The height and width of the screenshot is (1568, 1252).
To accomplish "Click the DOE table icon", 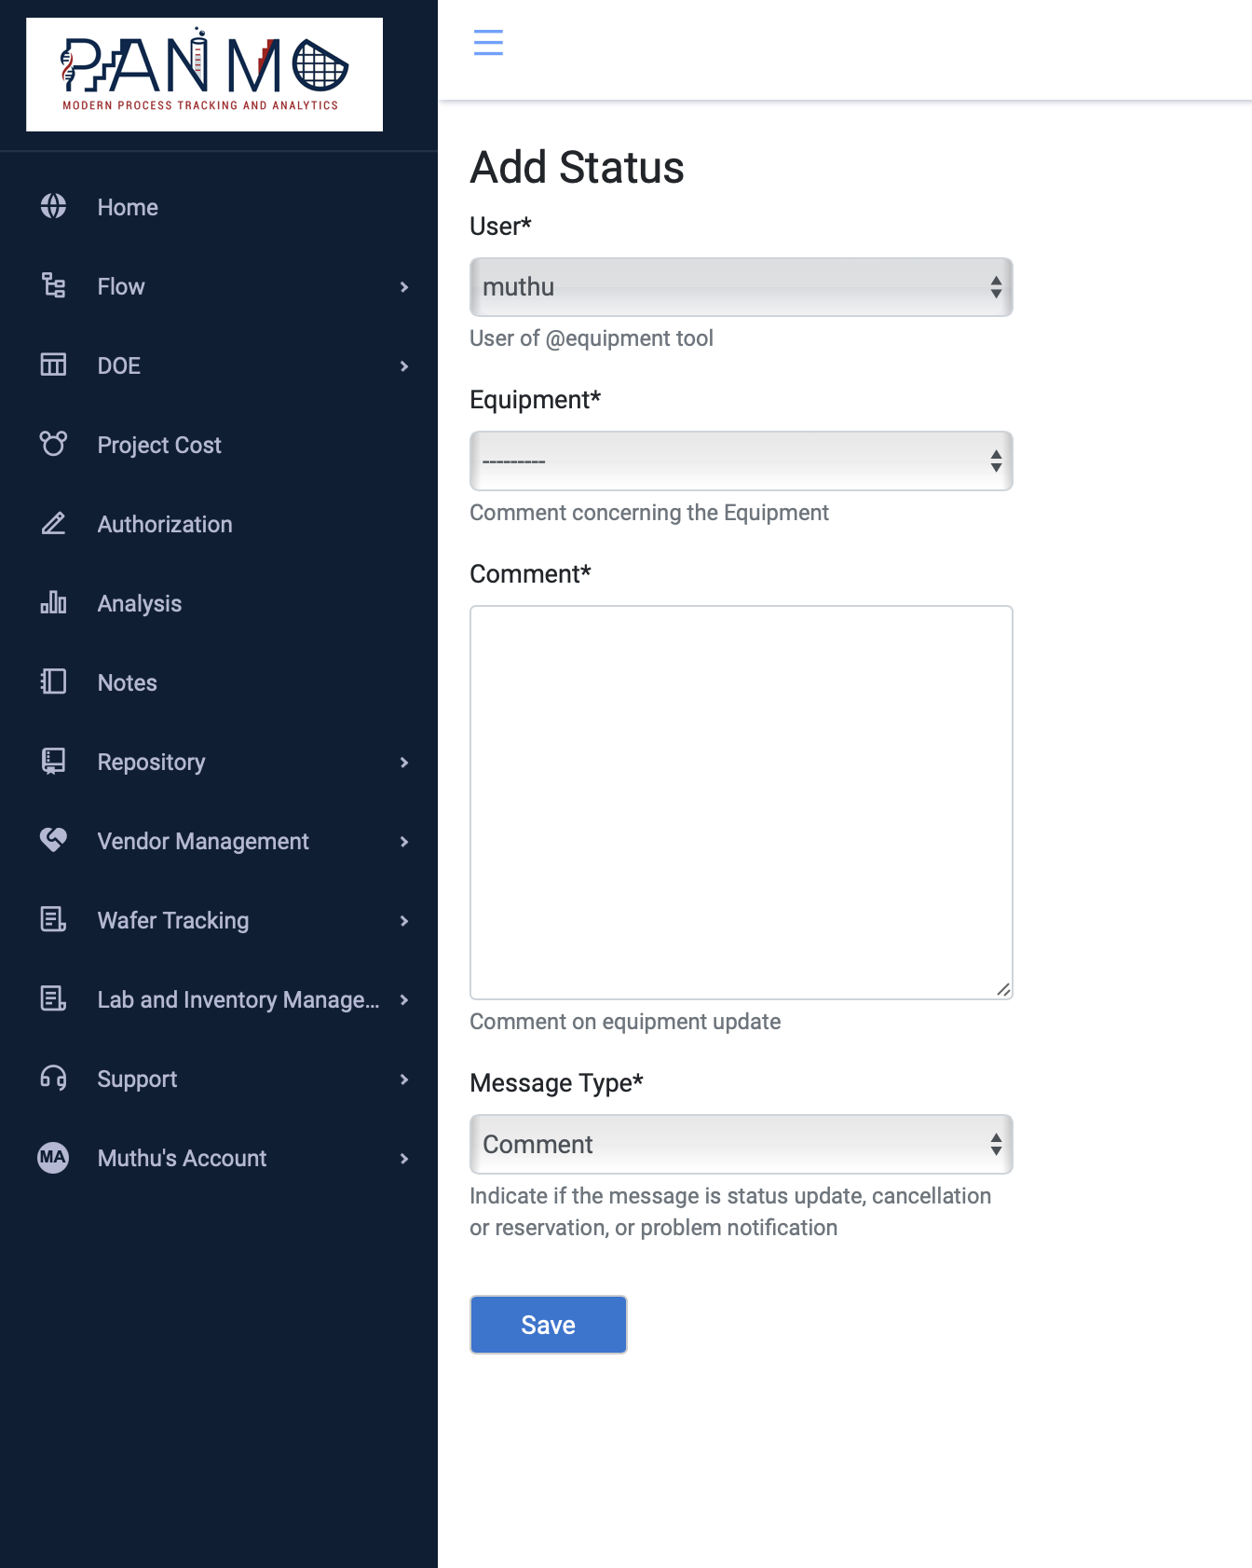I will [x=53, y=364].
